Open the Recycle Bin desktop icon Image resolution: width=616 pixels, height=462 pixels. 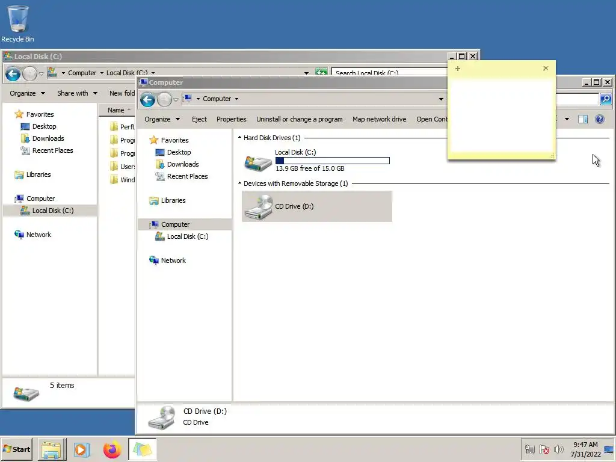[x=17, y=23]
